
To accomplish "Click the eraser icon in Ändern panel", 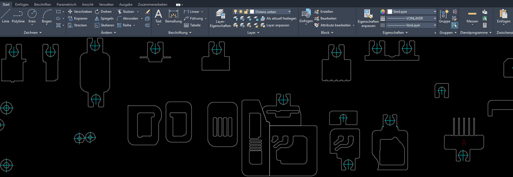I will (x=147, y=12).
